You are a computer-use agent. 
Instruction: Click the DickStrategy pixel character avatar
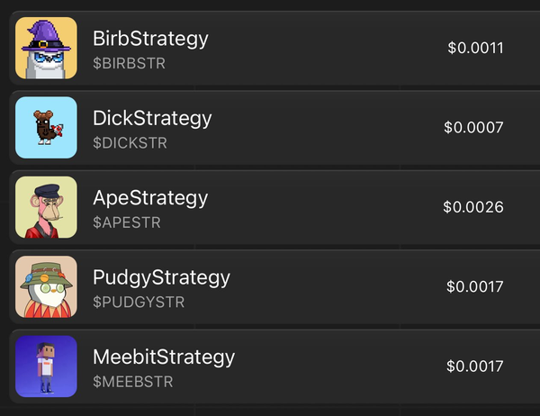pos(46,128)
